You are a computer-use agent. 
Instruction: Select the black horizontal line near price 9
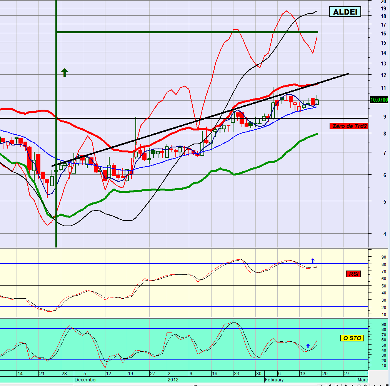[x=184, y=118]
